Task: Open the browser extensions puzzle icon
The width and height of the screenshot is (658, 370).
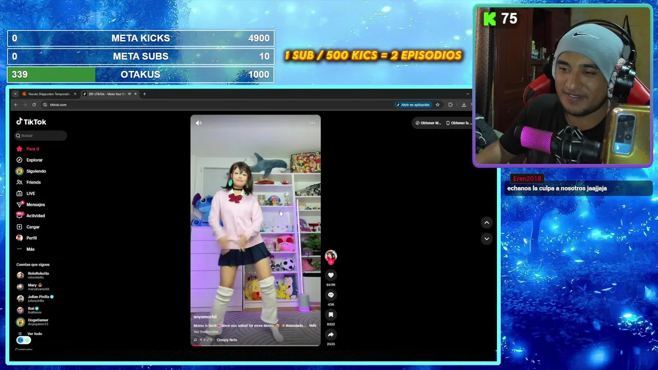Action: (x=450, y=105)
